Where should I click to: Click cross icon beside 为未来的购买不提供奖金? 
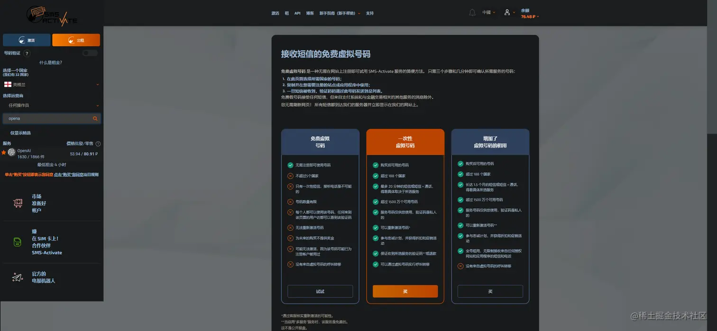pyautogui.click(x=290, y=238)
